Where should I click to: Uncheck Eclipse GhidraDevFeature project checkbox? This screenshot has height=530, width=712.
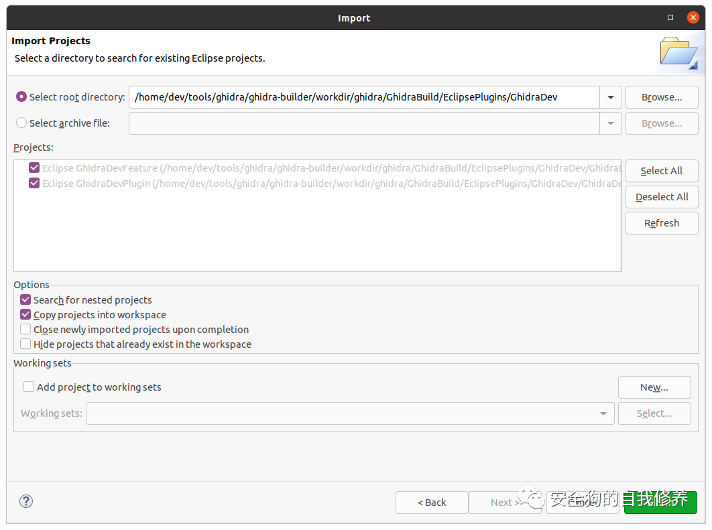pos(34,168)
